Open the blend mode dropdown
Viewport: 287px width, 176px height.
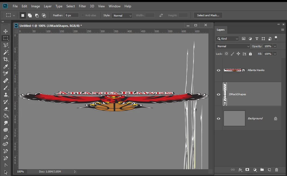[233, 46]
